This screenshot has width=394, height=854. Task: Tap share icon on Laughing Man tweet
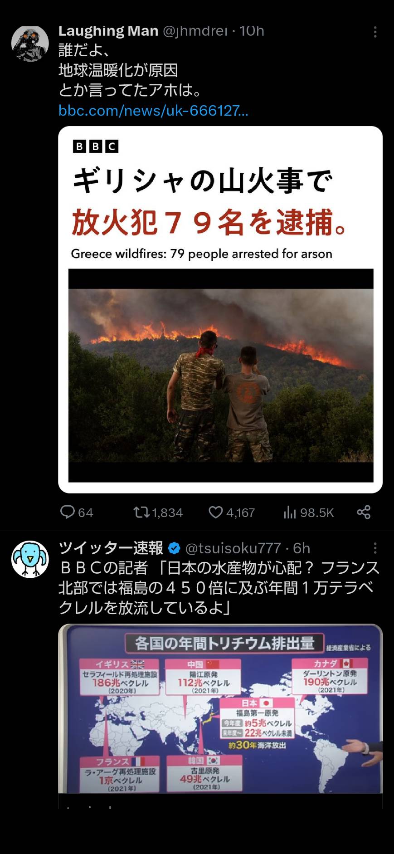coord(364,512)
